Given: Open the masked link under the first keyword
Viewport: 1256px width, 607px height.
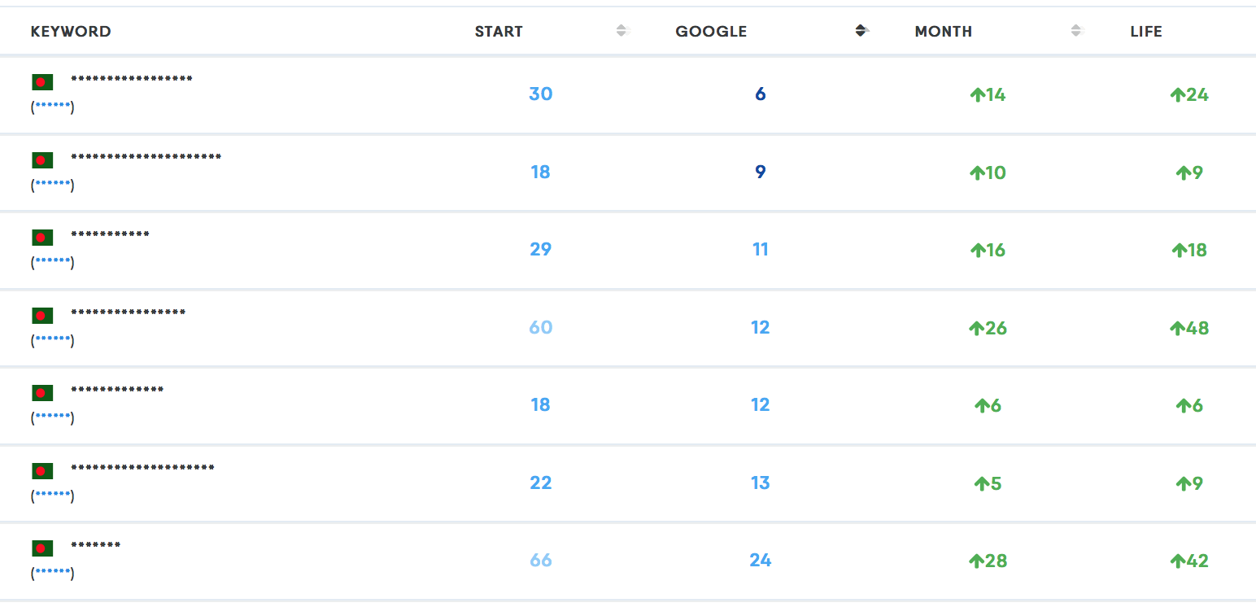Looking at the screenshot, I should 53,107.
